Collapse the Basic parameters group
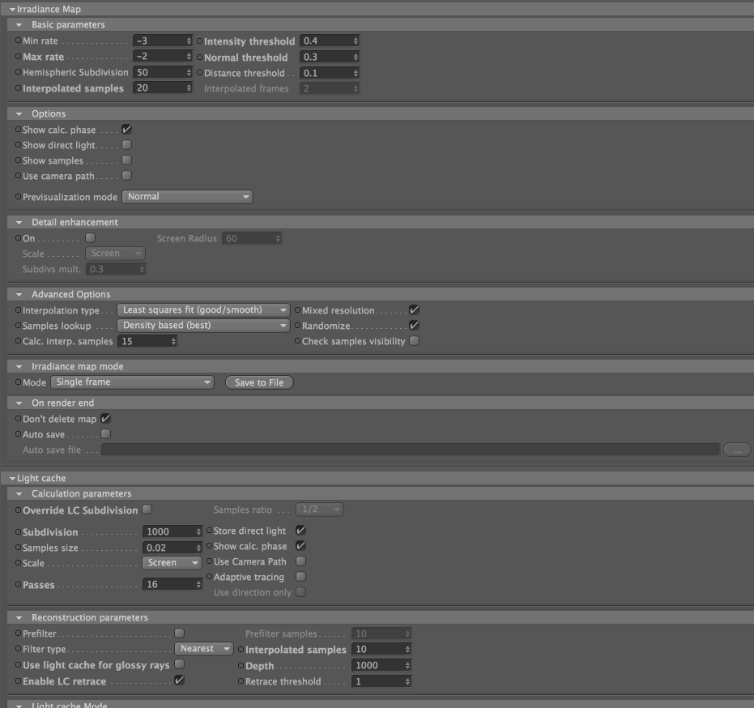The height and width of the screenshot is (708, 754). (19, 24)
